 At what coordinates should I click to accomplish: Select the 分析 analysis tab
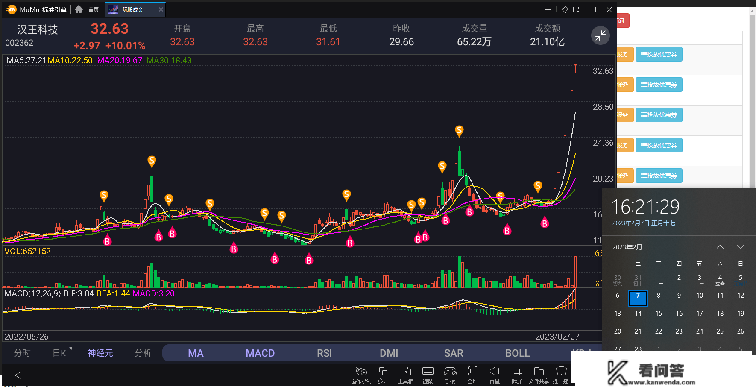click(143, 353)
